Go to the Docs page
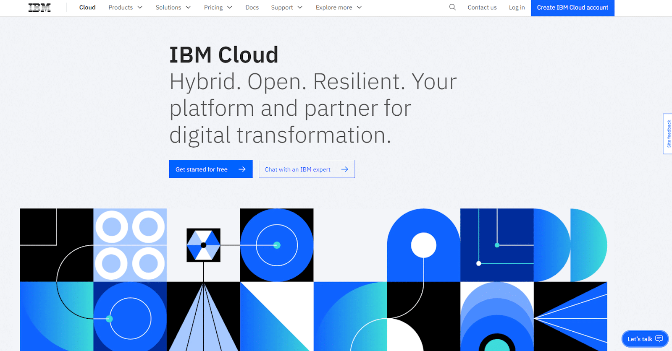The image size is (672, 351). [x=252, y=8]
